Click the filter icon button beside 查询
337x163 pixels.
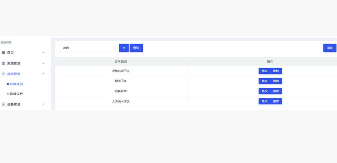124,48
